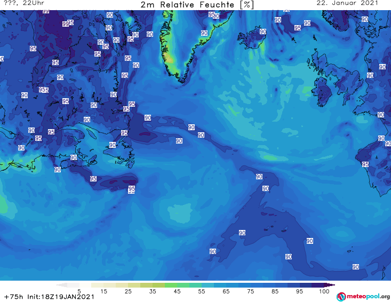This screenshot has height=302, width=391.
Task: Click the legend value label '25'
Action: pos(128,291)
